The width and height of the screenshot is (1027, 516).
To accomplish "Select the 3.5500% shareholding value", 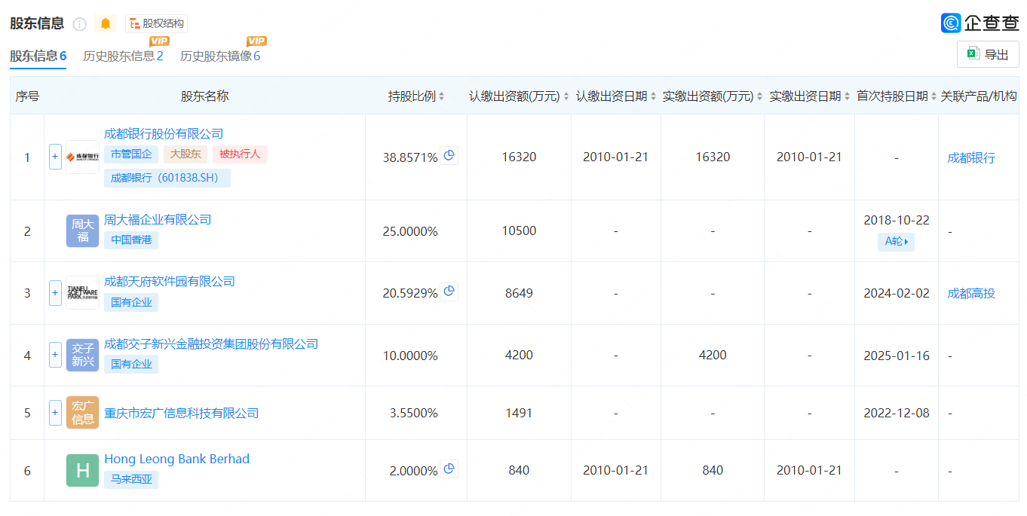I will point(413,413).
